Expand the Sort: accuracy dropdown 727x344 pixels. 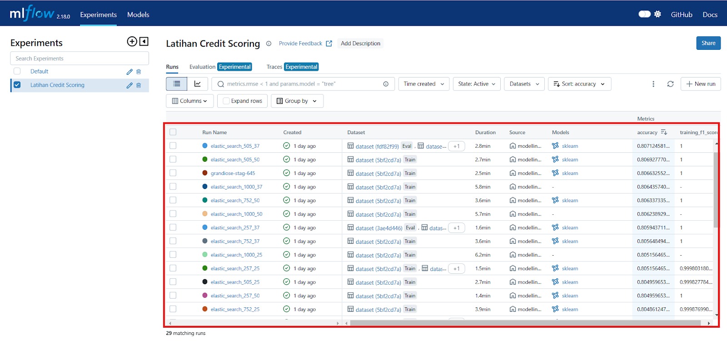(579, 84)
